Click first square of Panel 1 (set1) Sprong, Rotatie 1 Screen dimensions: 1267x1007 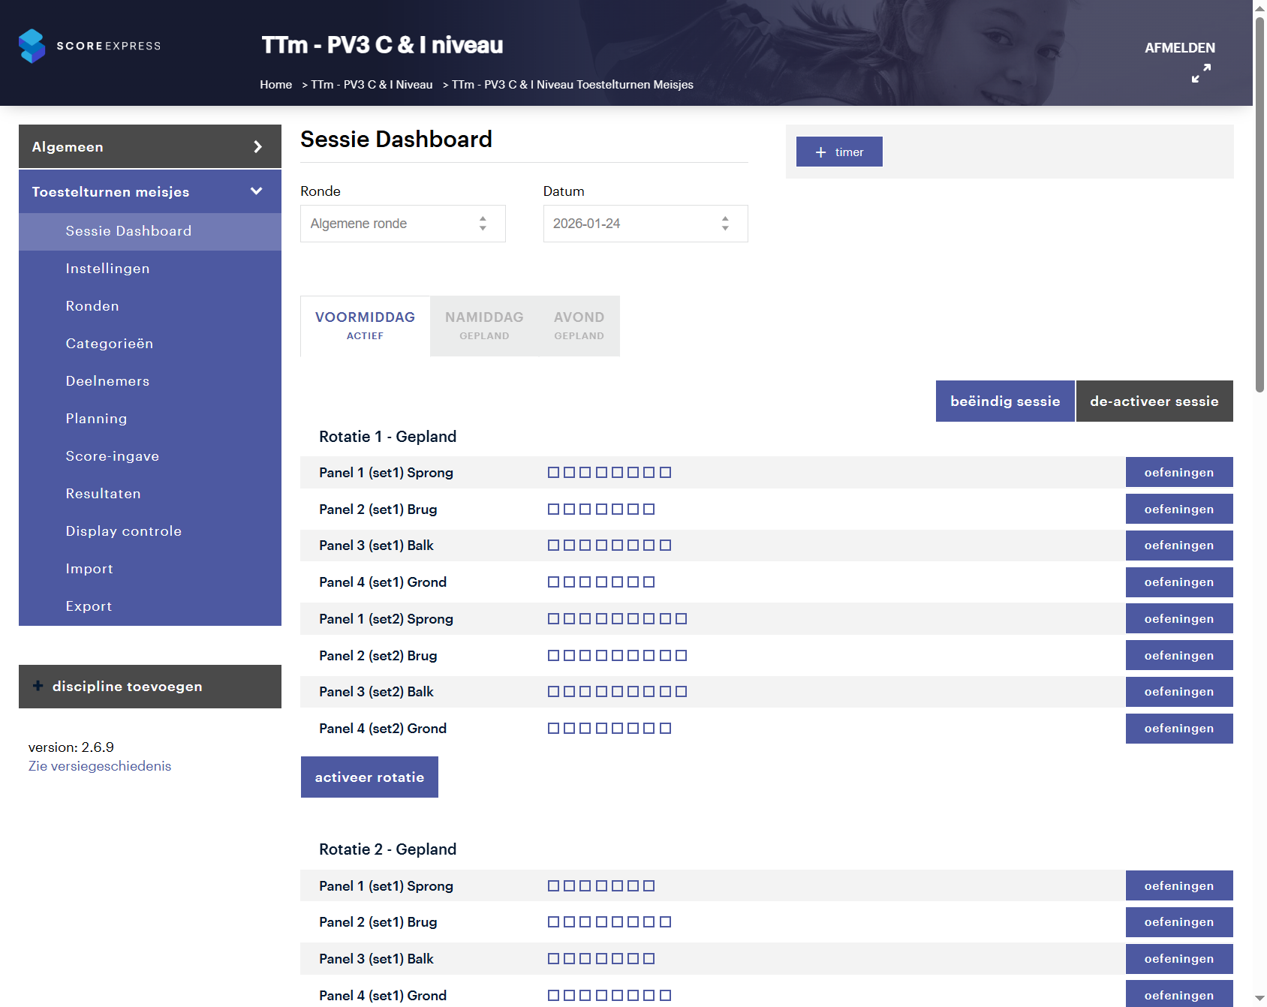pos(553,473)
